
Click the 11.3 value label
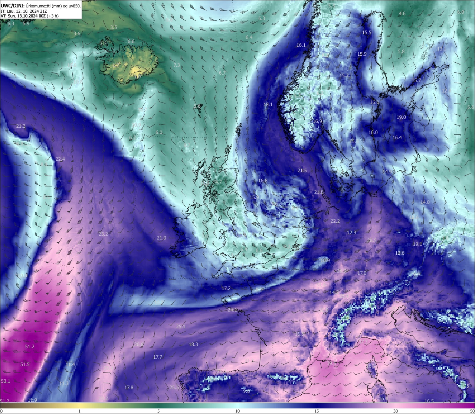[64, 384]
